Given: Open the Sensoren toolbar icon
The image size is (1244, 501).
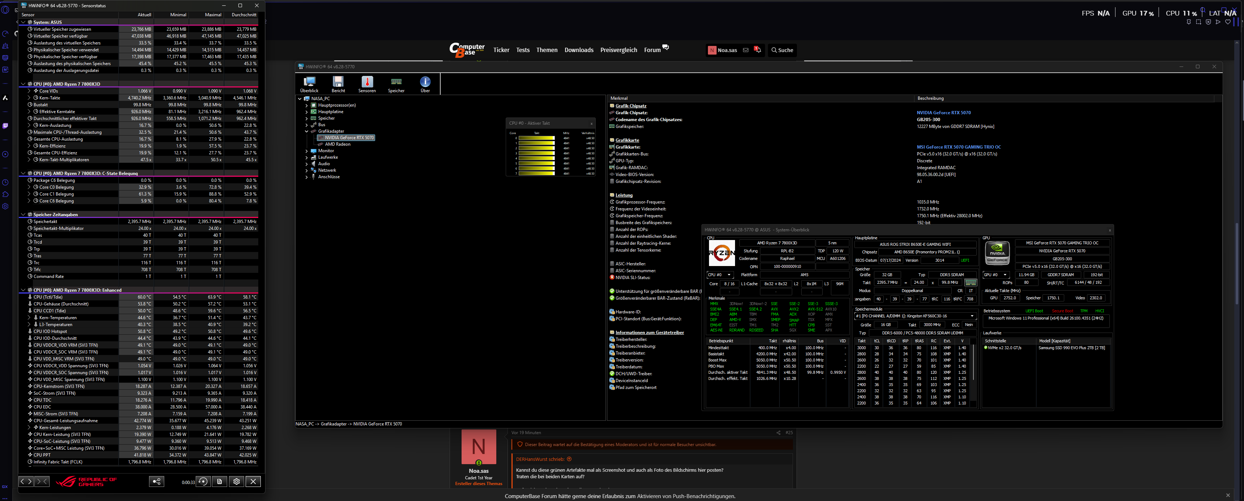Looking at the screenshot, I should click(366, 83).
